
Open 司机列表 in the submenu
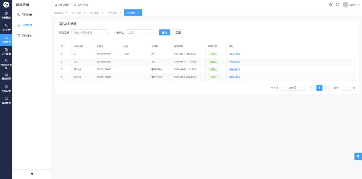pos(32,14)
